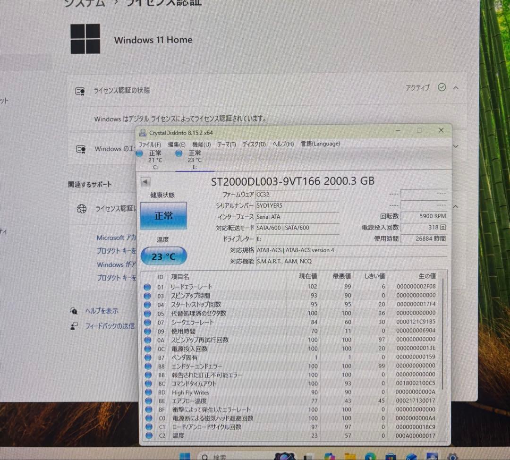Click the status orb for 01 リードエラーレート
Viewport: 510px width, 460px height.
(x=147, y=287)
